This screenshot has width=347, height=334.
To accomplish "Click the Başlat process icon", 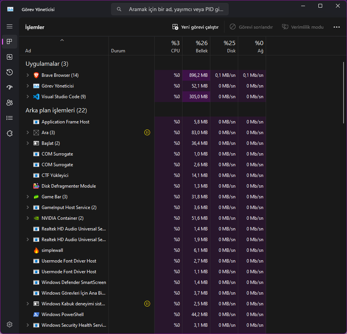I will coord(36,143).
